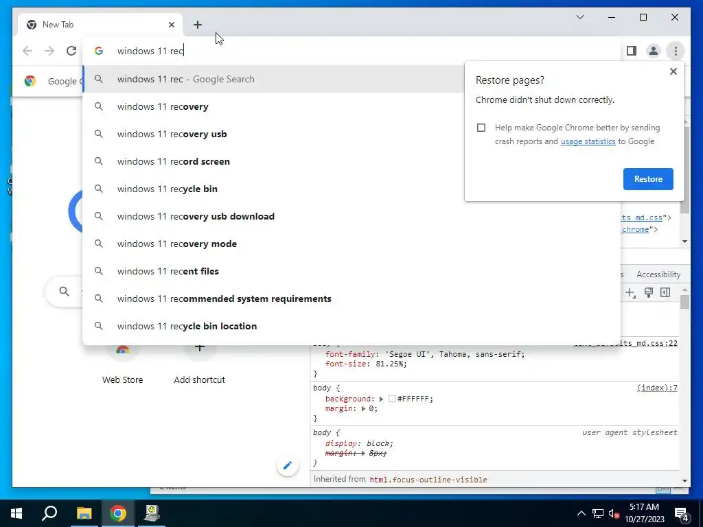This screenshot has width=703, height=527.
Task: Open File Explorer from the taskbar
Action: click(84, 513)
